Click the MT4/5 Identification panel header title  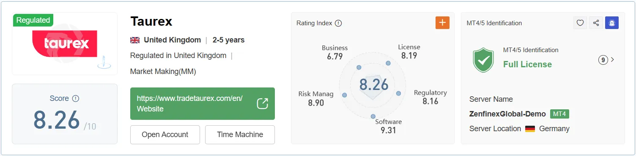494,23
